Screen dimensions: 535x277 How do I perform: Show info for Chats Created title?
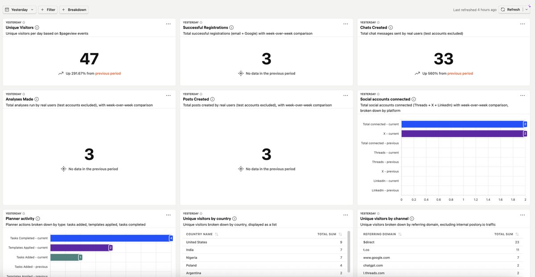click(391, 28)
